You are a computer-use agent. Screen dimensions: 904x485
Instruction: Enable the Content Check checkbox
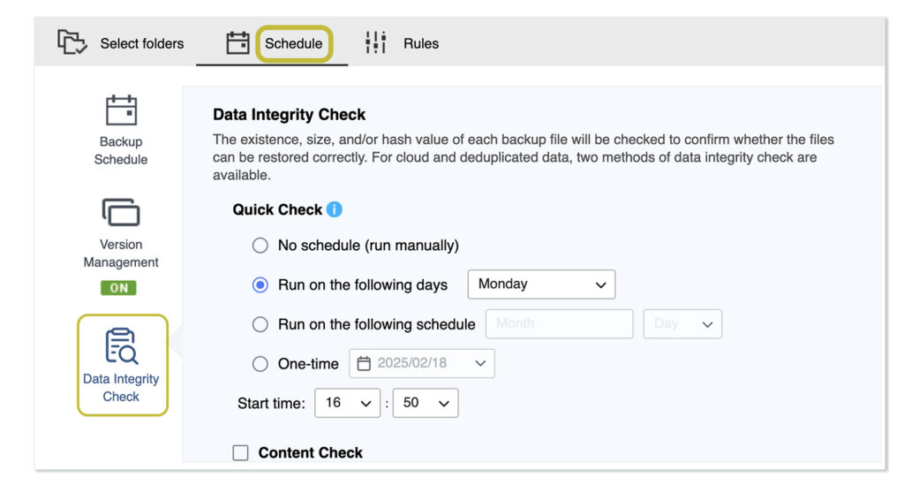241,452
